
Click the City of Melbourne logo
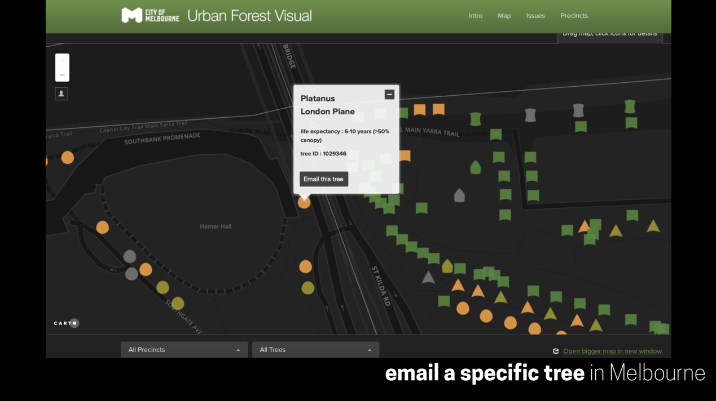pos(150,15)
